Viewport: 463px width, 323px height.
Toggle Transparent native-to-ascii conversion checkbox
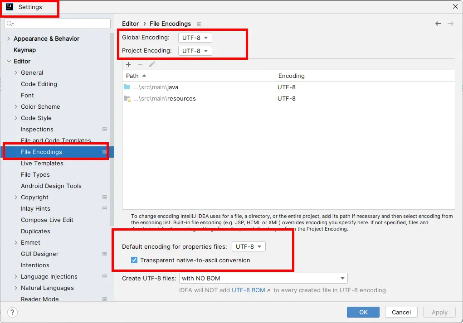tap(134, 260)
